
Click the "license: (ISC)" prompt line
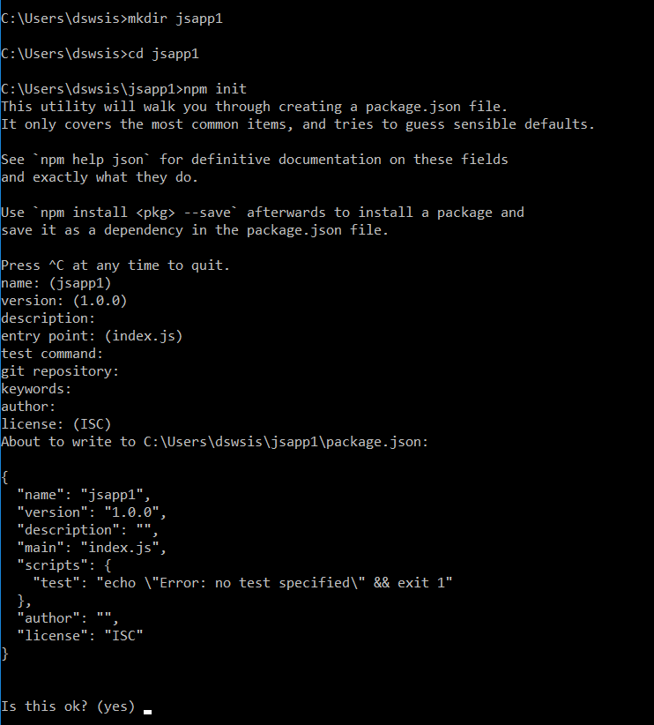[56, 424]
